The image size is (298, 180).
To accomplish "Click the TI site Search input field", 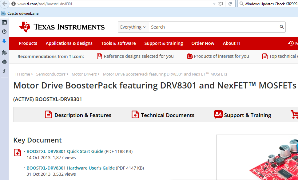I will pos(214,27).
